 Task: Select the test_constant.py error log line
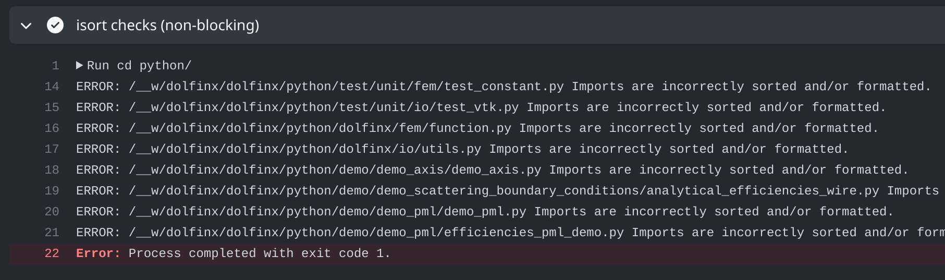pyautogui.click(x=504, y=87)
